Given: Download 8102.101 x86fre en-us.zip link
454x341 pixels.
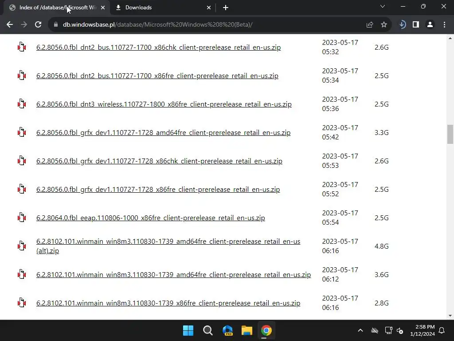Looking at the screenshot, I should click(168, 303).
